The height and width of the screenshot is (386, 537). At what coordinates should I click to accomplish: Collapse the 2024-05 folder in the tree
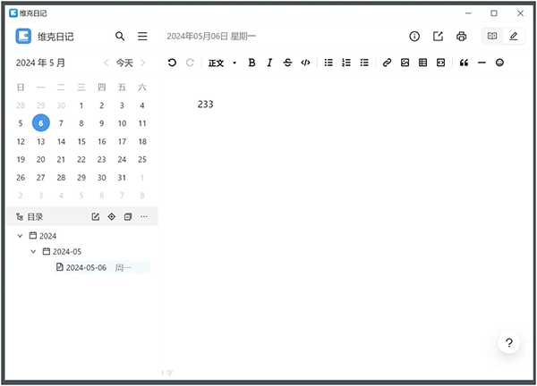pyautogui.click(x=34, y=251)
